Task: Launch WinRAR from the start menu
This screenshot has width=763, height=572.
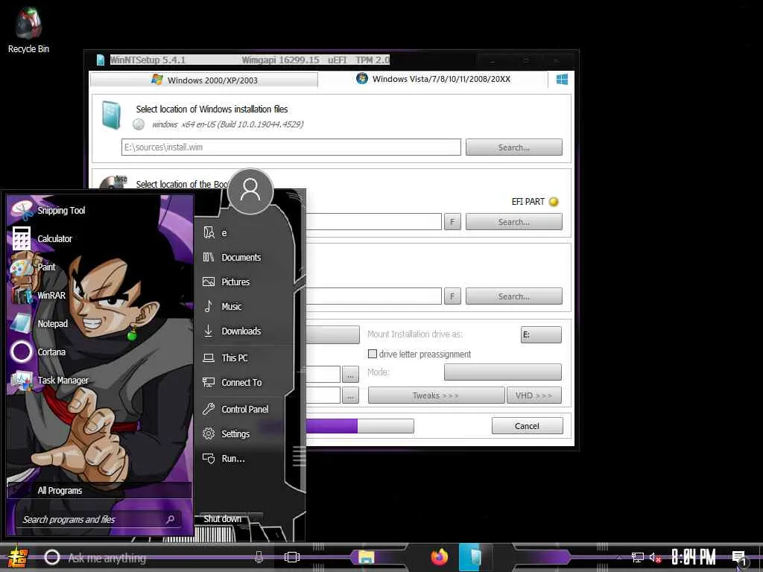Action: coord(39,295)
